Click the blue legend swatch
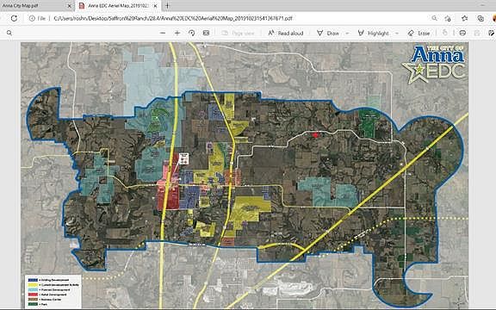The image size is (496, 310). point(32,280)
